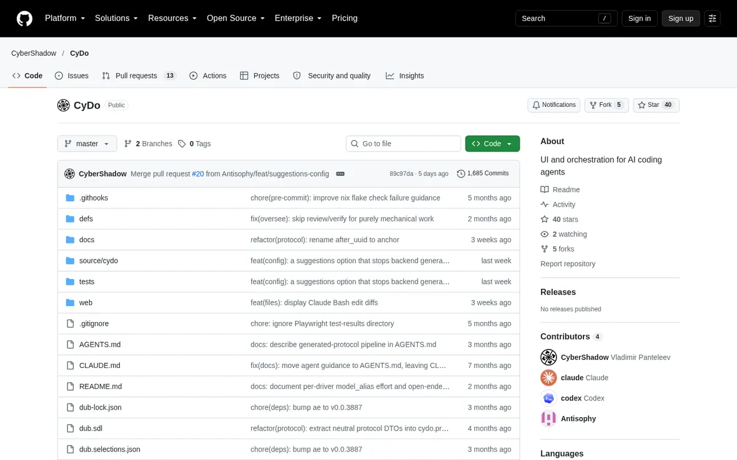This screenshot has height=460, width=737.
Task: Click the defs folder icon
Action: pos(70,219)
